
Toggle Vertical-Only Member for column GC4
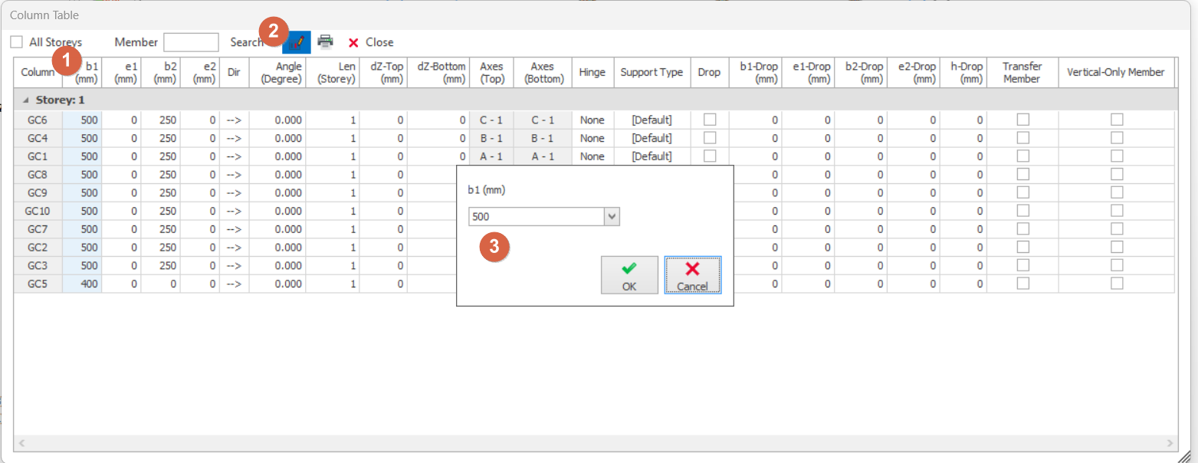pyautogui.click(x=1117, y=138)
